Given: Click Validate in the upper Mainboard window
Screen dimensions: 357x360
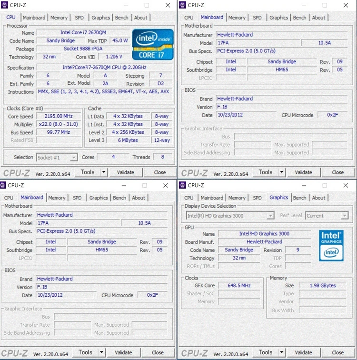Looking at the screenshot, I should click(304, 172).
